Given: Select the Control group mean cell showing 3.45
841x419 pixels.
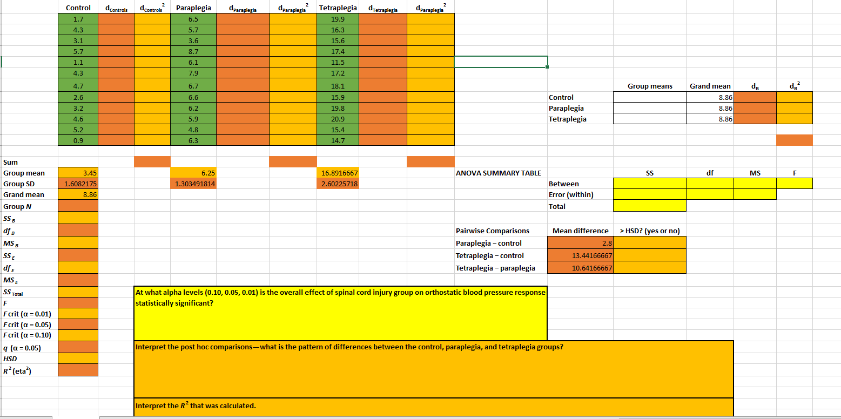Looking at the screenshot, I should tap(77, 173).
